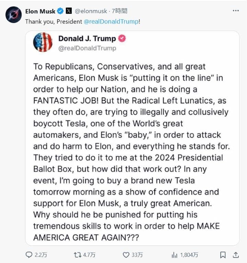Viewport: 247px width, 263px height.
Task: Open the three-dot more options menu
Action: pos(235,11)
